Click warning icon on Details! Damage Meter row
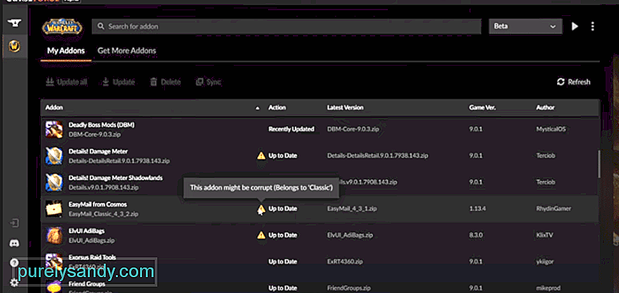 (261, 155)
